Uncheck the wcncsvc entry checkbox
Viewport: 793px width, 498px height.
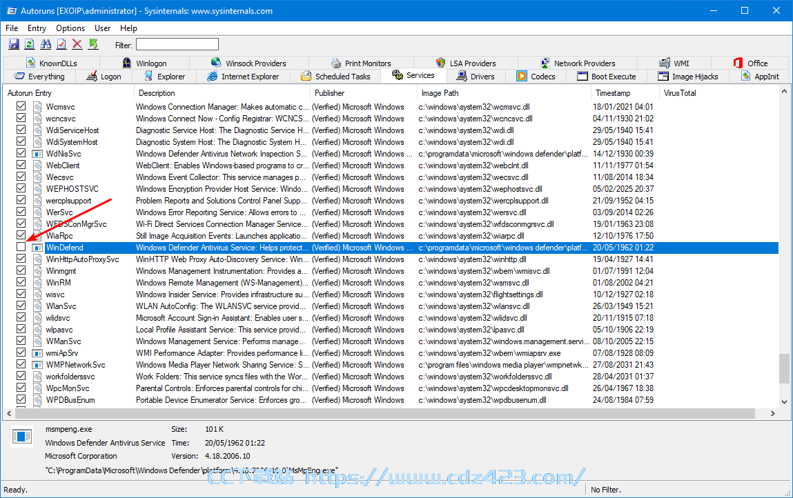coord(21,118)
